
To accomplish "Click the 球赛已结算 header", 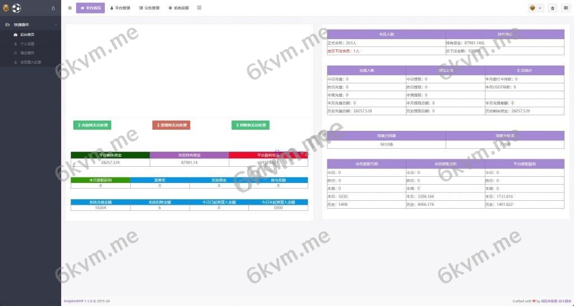I will tap(386, 136).
